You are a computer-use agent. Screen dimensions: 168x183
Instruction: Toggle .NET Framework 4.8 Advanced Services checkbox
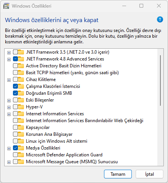(15, 59)
